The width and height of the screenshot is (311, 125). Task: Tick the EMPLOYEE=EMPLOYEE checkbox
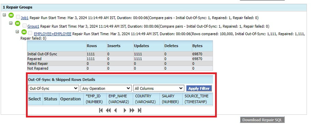30,33
